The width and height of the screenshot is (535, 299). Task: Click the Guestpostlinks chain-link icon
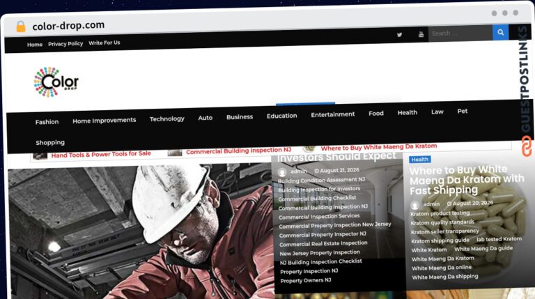527,146
